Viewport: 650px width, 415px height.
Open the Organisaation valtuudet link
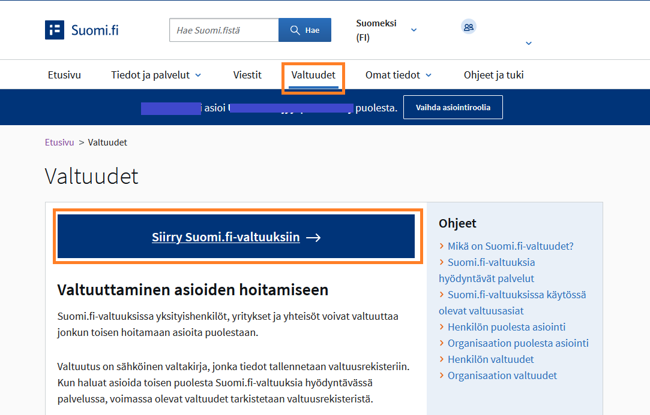[502, 375]
